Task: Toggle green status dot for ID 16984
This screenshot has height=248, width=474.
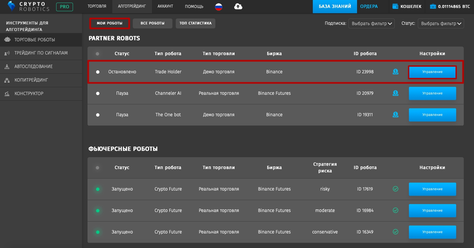Action: coord(98,211)
